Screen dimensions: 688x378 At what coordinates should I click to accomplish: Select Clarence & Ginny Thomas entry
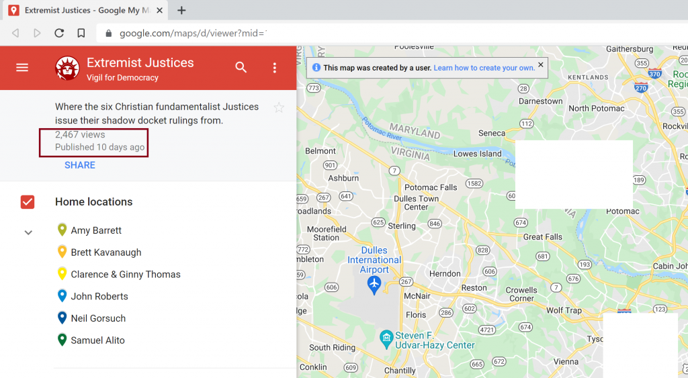(126, 275)
